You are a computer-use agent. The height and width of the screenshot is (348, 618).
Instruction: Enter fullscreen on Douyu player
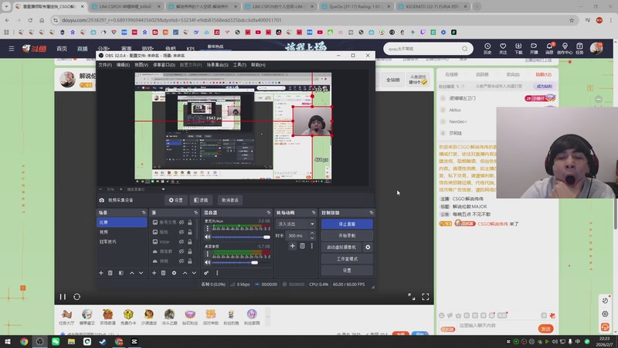point(426,297)
